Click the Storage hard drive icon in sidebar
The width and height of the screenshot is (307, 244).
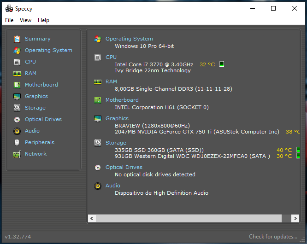point(17,108)
